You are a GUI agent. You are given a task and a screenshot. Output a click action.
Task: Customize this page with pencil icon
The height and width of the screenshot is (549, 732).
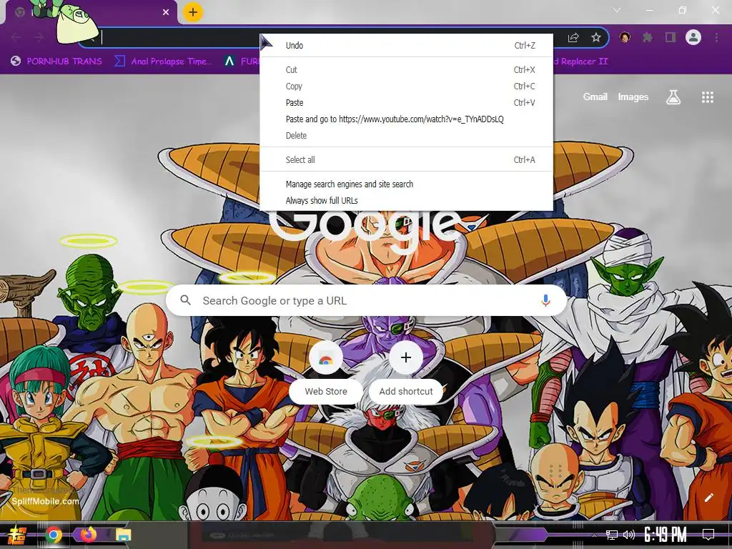point(708,498)
